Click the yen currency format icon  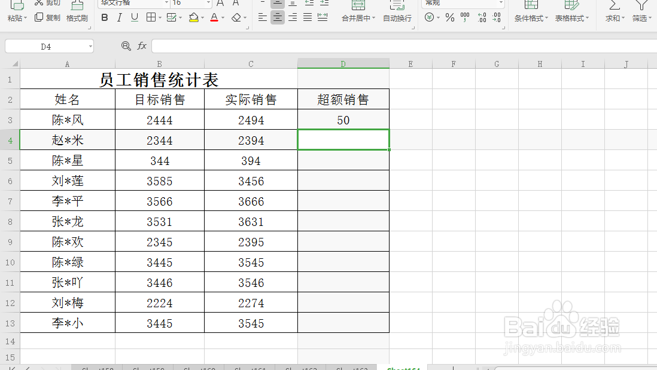429,17
